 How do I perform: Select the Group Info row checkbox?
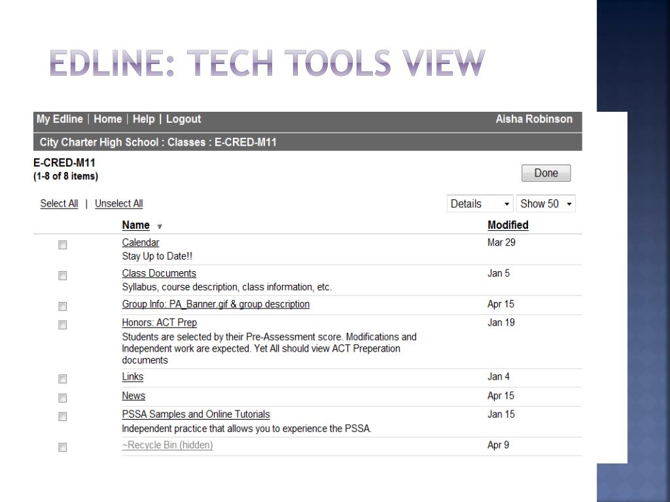62,307
